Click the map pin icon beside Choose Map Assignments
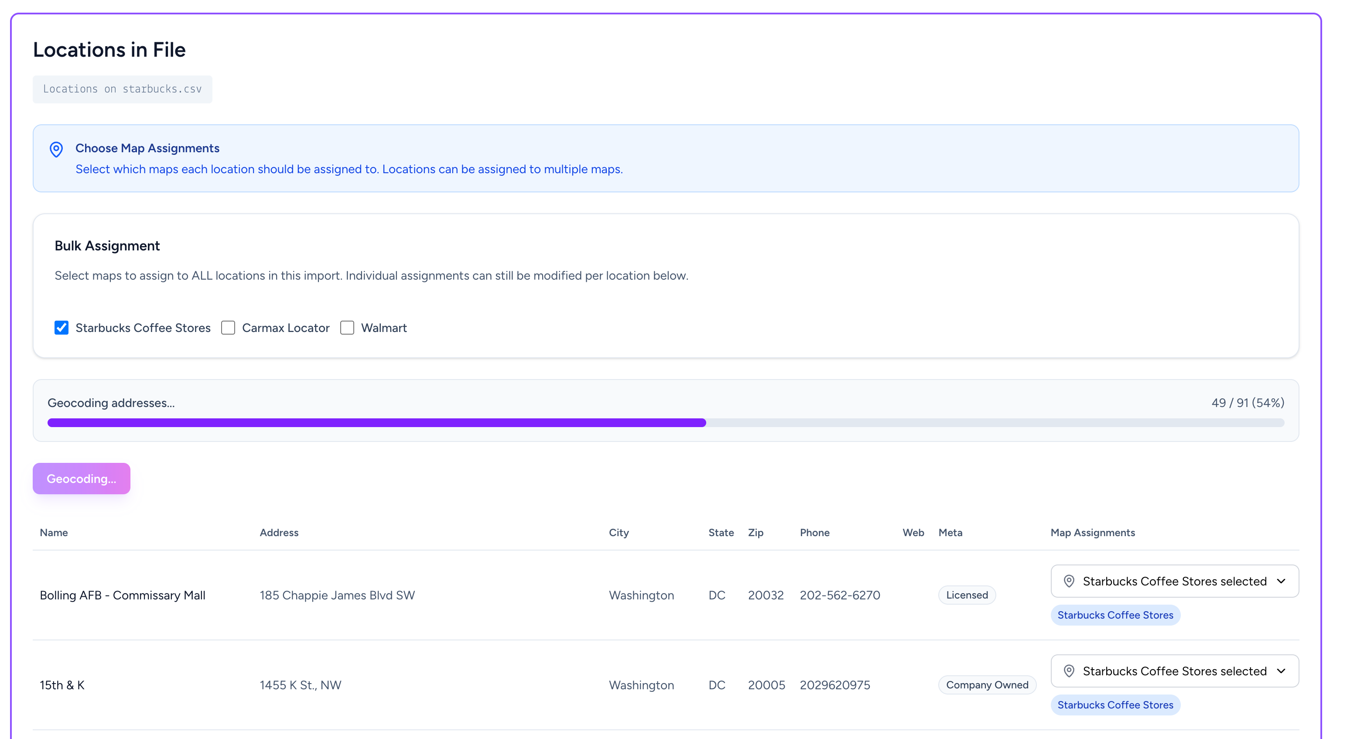Screen dimensions: 1347x739 click(56, 150)
